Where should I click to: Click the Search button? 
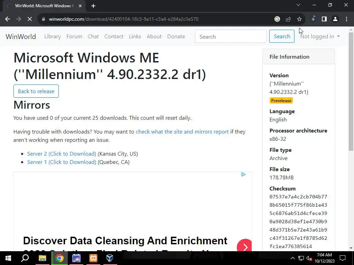282,36
